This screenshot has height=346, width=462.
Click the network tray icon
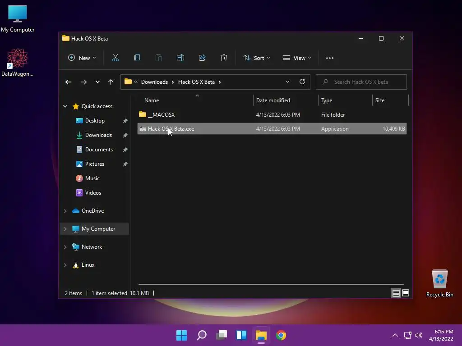pos(407,335)
